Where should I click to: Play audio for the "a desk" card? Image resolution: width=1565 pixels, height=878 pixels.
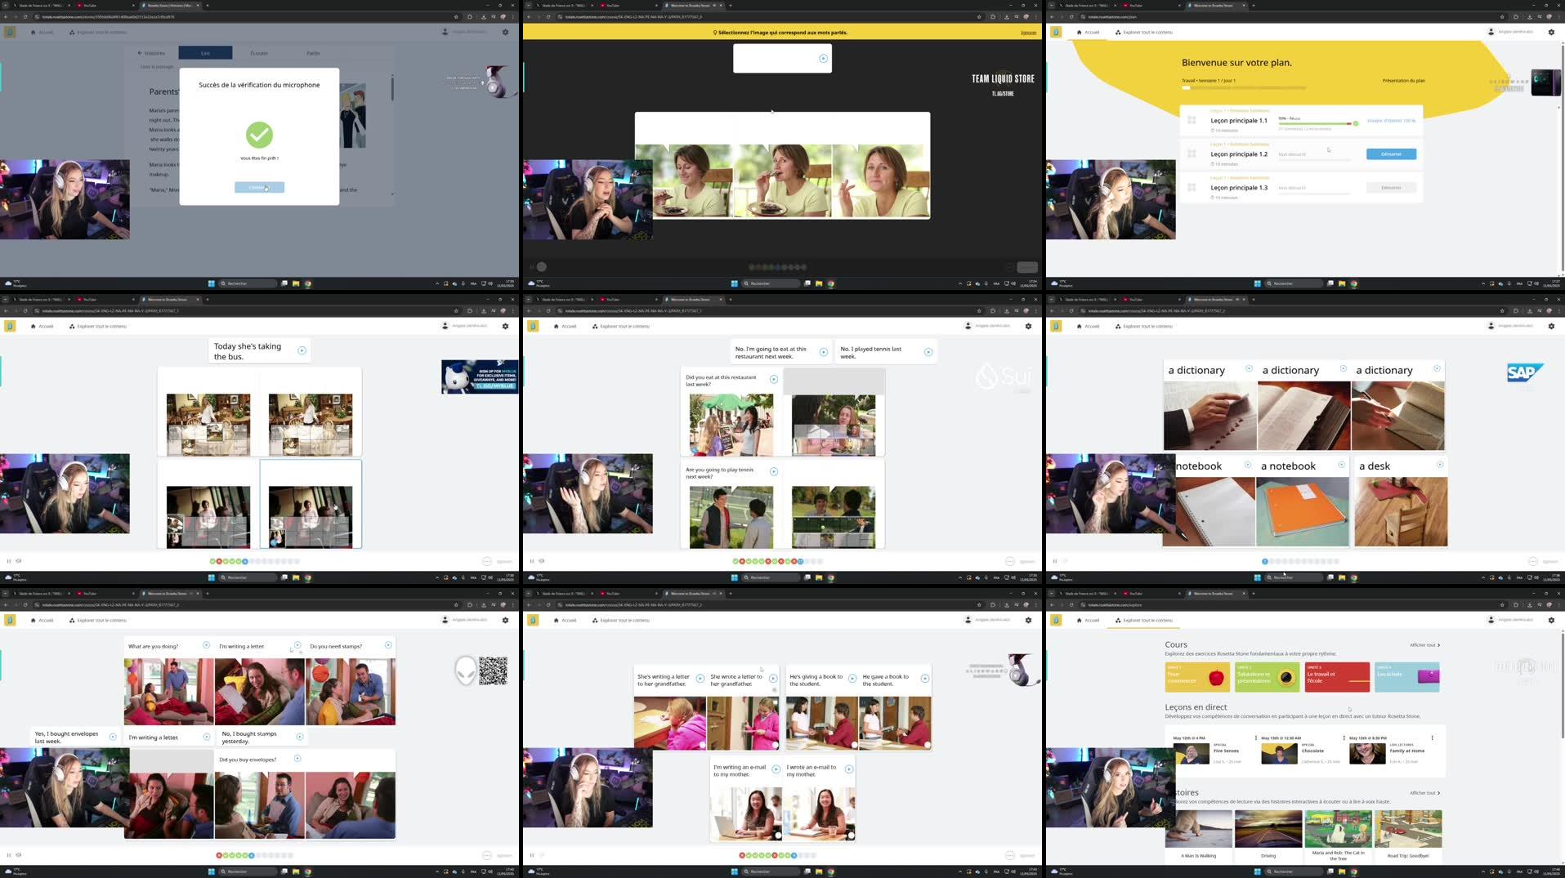[x=1440, y=465]
